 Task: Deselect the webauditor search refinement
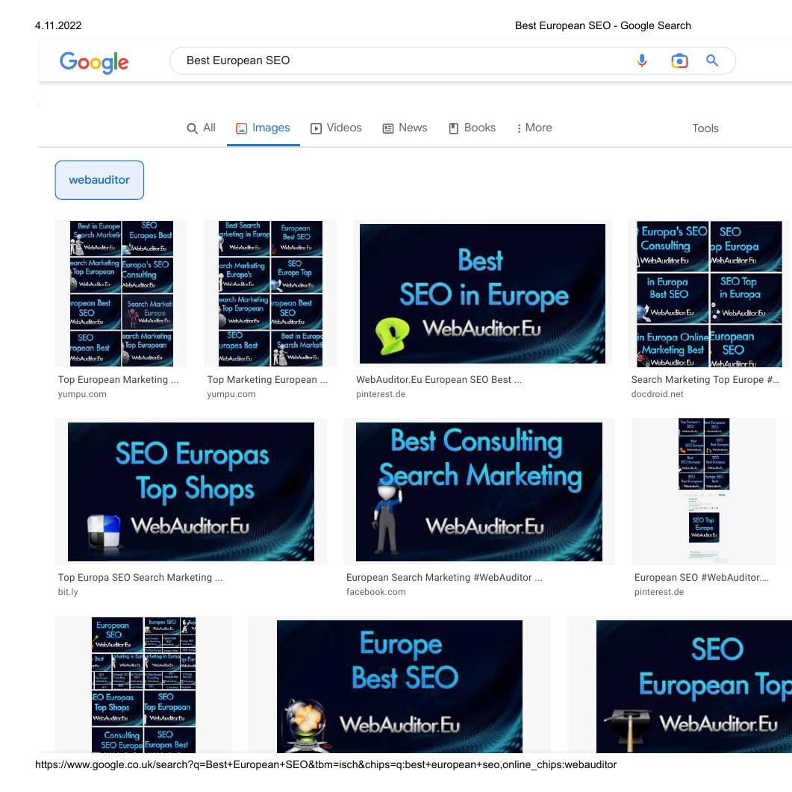click(x=99, y=179)
